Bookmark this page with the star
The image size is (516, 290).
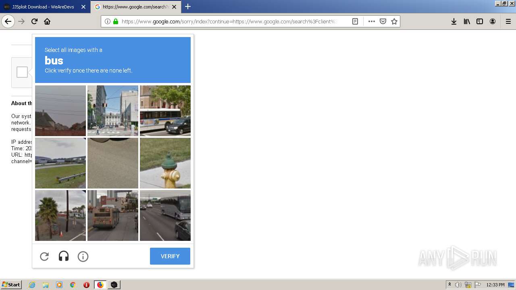point(394,21)
